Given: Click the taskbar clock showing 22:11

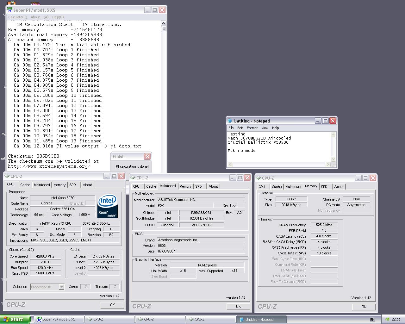Looking at the screenshot, I should pyautogui.click(x=396, y=320).
